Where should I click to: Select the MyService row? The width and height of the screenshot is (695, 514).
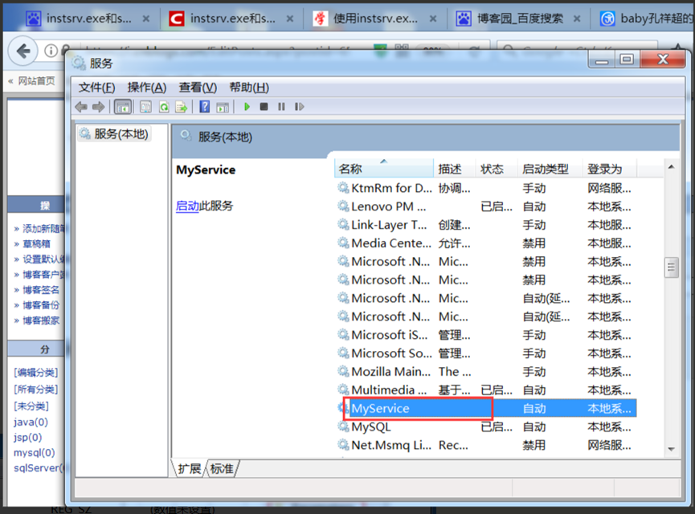pos(486,408)
